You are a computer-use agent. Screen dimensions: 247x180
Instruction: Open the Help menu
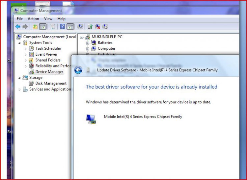[x=61, y=19]
